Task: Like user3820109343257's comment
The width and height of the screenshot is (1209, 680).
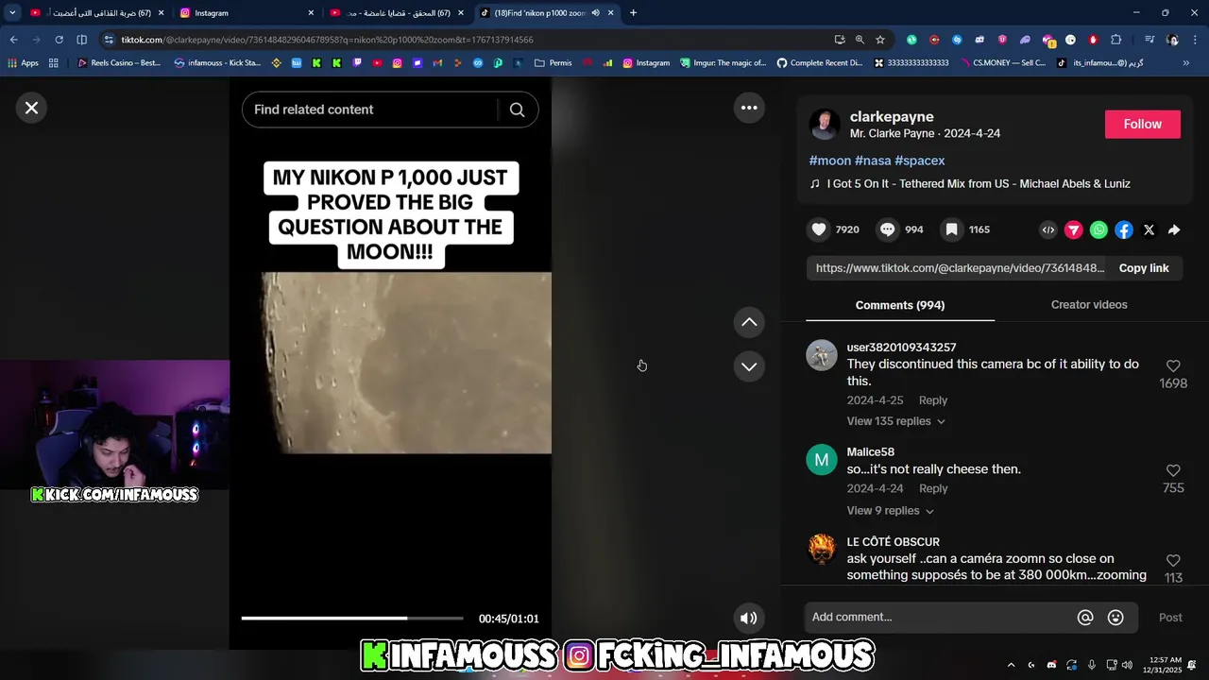Action: coord(1173,366)
